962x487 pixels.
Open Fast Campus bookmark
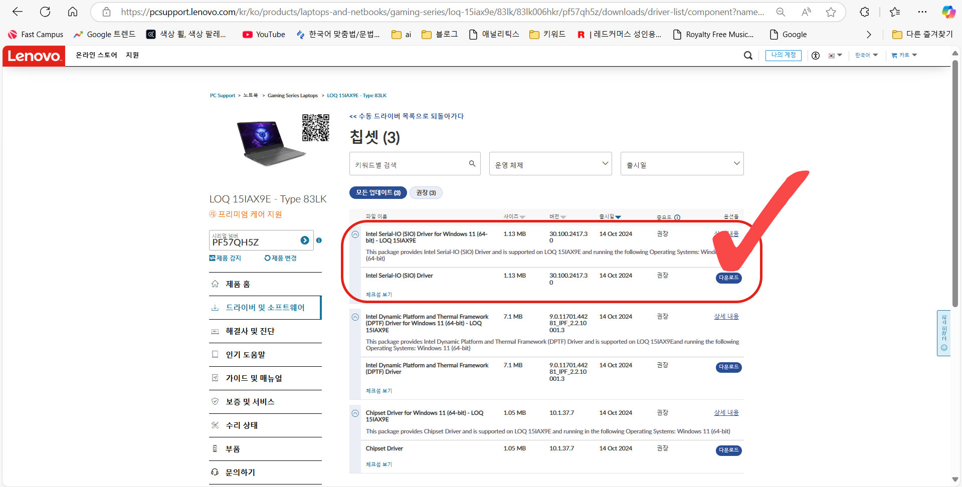[36, 34]
